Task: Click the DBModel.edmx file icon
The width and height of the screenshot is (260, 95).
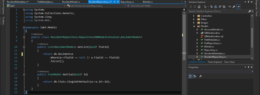Action: click(202, 33)
